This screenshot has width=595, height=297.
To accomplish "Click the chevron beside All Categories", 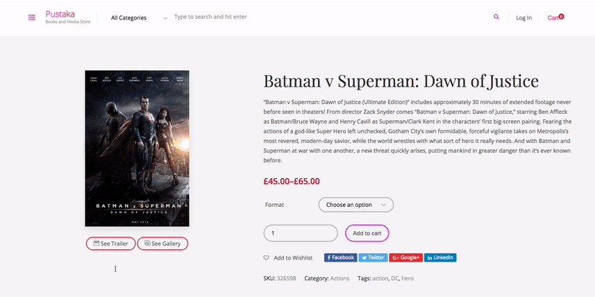I will [165, 18].
